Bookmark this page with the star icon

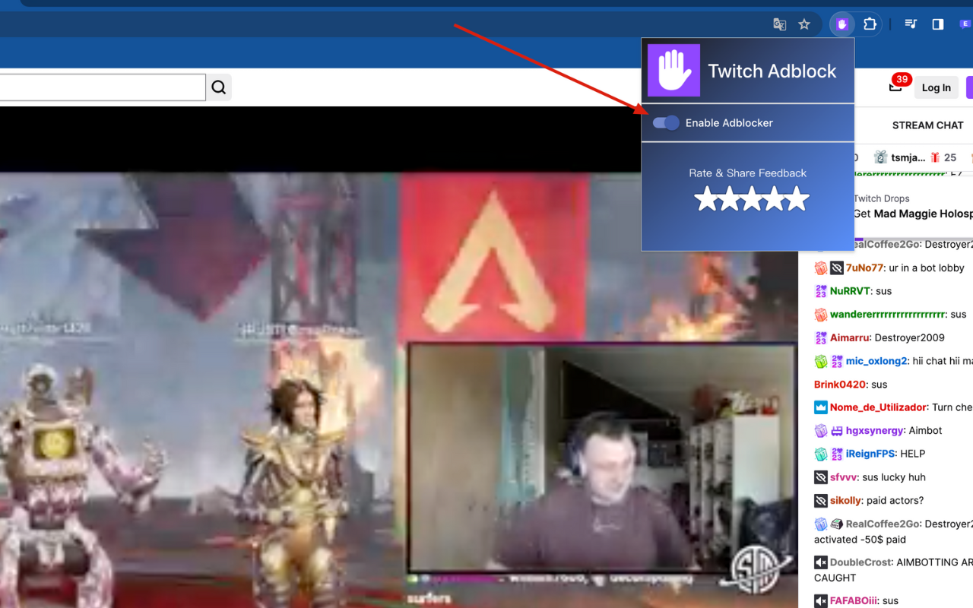click(x=804, y=24)
